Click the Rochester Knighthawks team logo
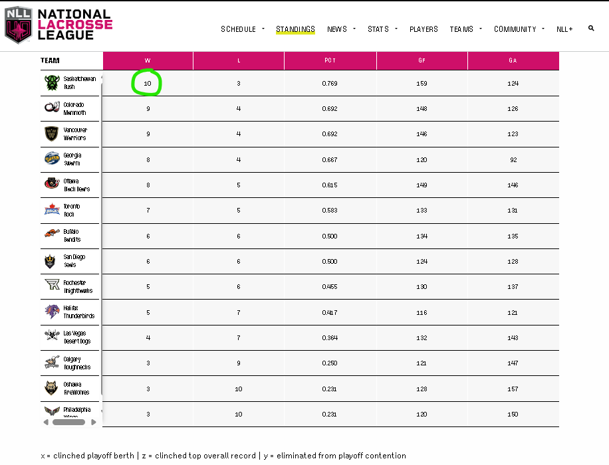Image resolution: width=609 pixels, height=465 pixels. pyautogui.click(x=52, y=284)
